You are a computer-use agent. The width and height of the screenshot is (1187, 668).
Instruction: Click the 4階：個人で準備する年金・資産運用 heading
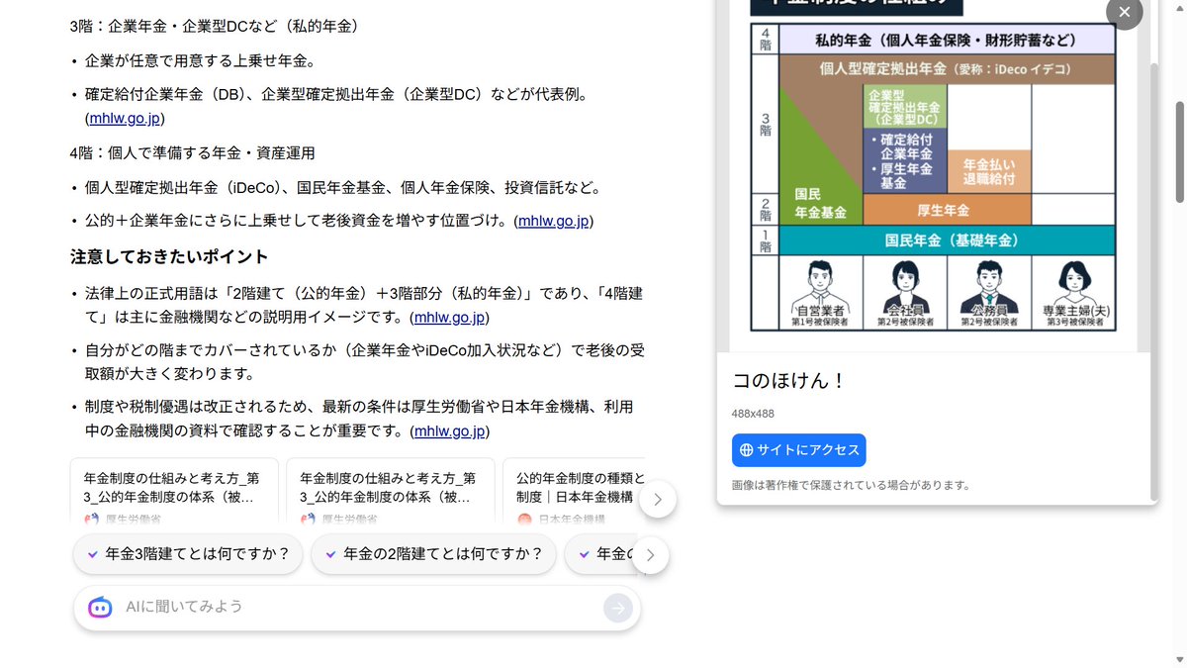click(x=193, y=153)
